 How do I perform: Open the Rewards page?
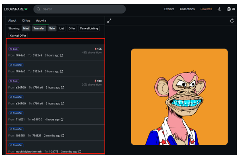206,9
